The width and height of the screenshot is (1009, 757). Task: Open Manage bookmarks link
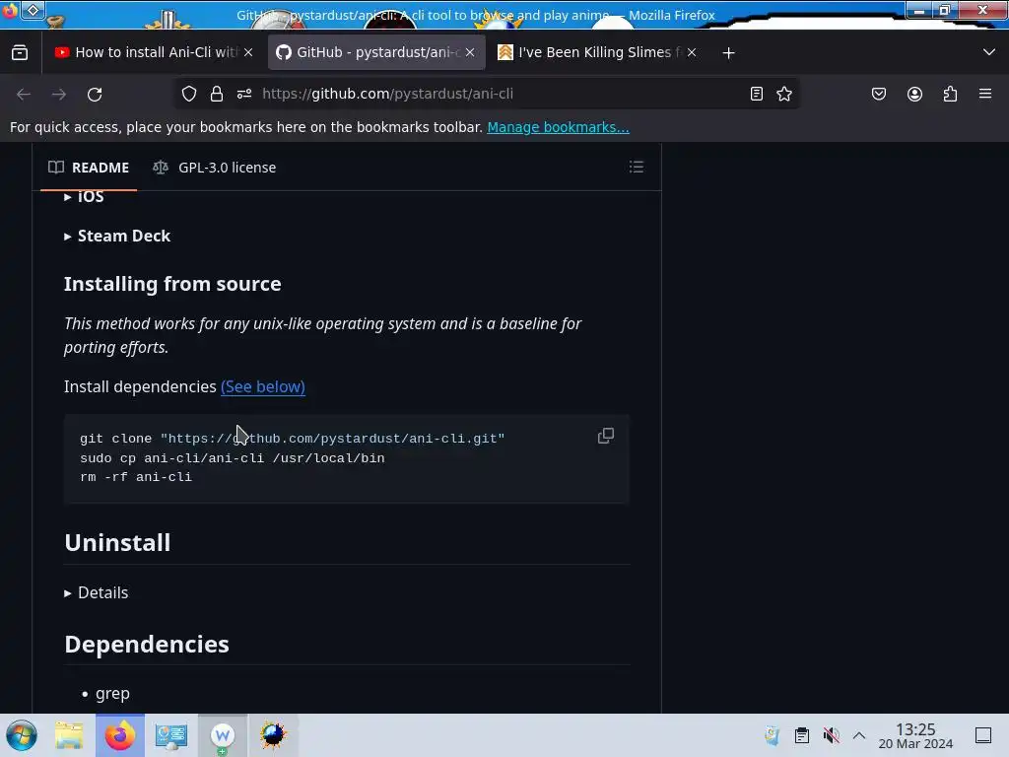(558, 127)
